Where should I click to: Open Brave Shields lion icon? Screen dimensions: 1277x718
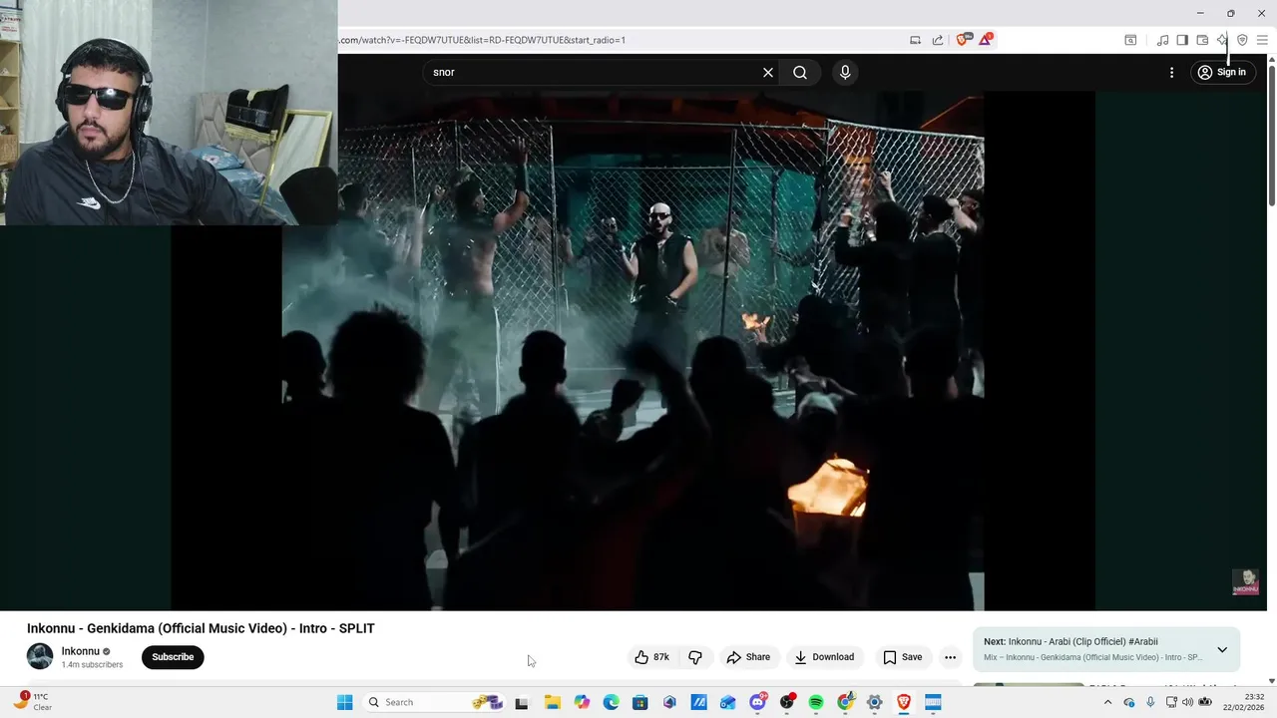(x=962, y=40)
